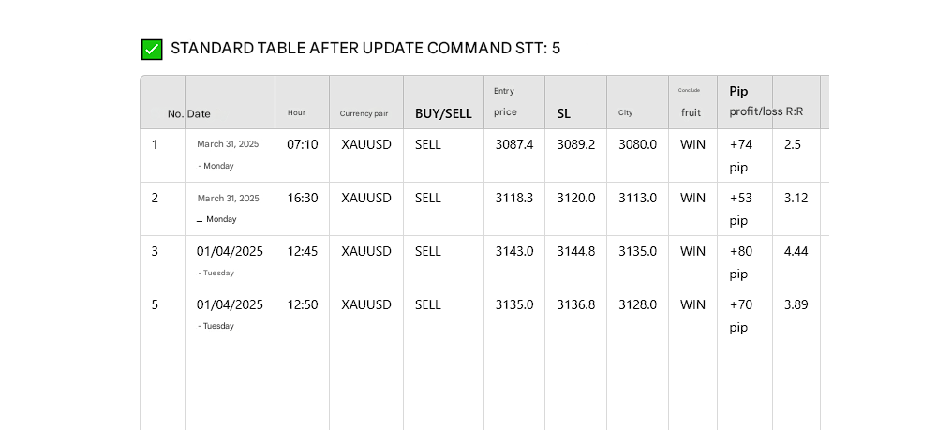Select the R:R value 3.89
The width and height of the screenshot is (937, 430).
tap(796, 304)
